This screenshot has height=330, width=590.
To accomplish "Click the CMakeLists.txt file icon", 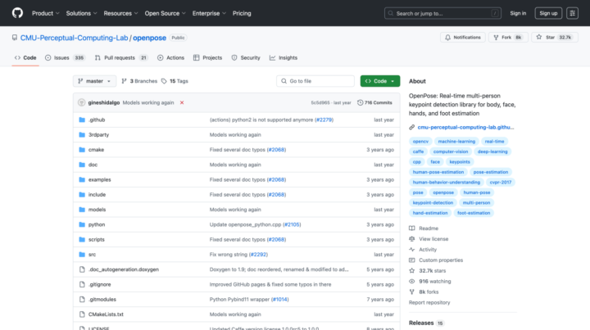I will click(82, 314).
